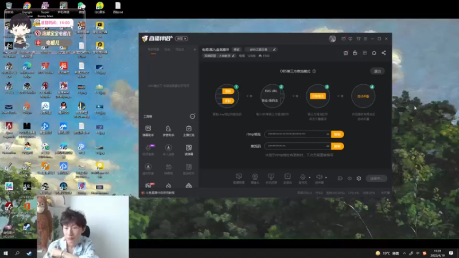Viewport: 459px width, 258px height.
Task: Toggle the preview eye icon in the bottom toolbar
Action: pyautogui.click(x=349, y=178)
